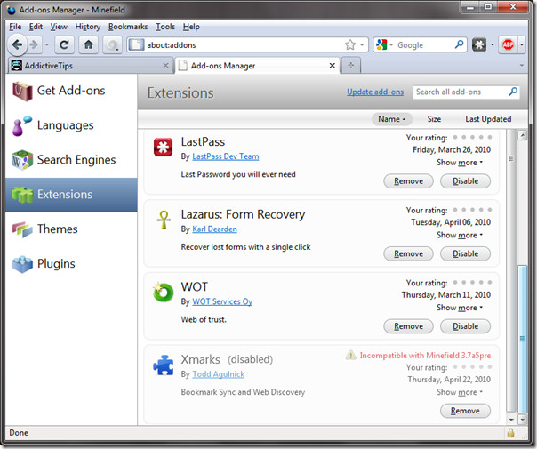This screenshot has height=449, width=537.
Task: Click the page icon in address bar
Action: [x=136, y=44]
